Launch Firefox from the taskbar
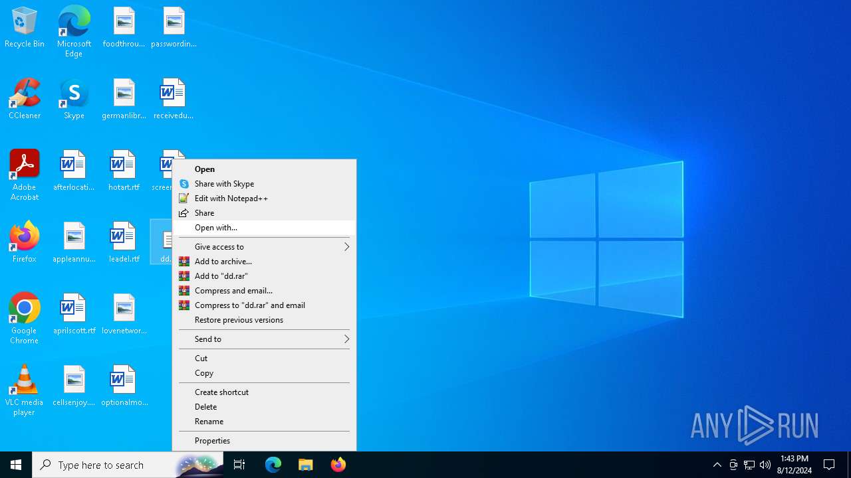The height and width of the screenshot is (478, 851). tap(338, 465)
